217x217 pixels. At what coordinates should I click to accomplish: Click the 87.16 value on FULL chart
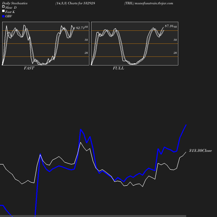click(x=169, y=26)
